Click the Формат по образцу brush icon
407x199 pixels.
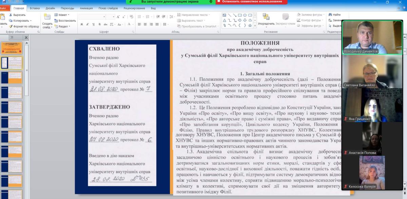pos(11,26)
